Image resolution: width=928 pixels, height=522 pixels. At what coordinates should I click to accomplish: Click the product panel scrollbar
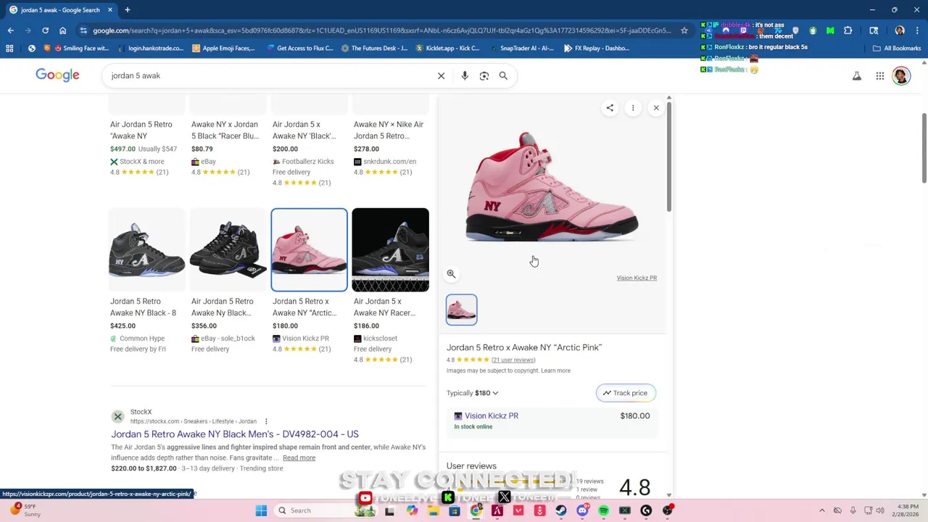669,156
